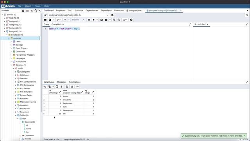Switch to the Query History tab
Screen dimensions: 250x141
pos(57,24)
